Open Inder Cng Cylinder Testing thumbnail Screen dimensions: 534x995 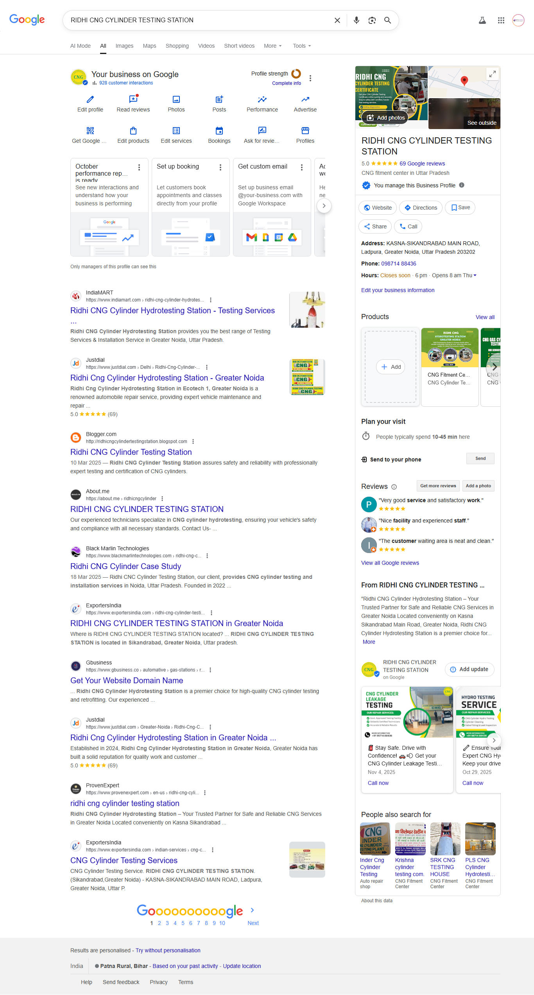(x=375, y=839)
